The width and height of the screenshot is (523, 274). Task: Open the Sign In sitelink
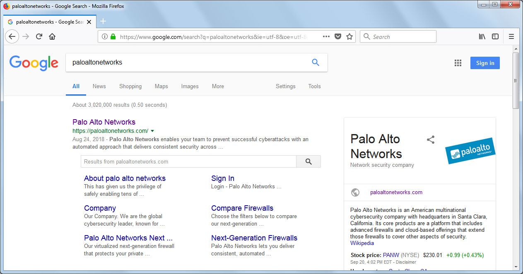click(x=223, y=178)
